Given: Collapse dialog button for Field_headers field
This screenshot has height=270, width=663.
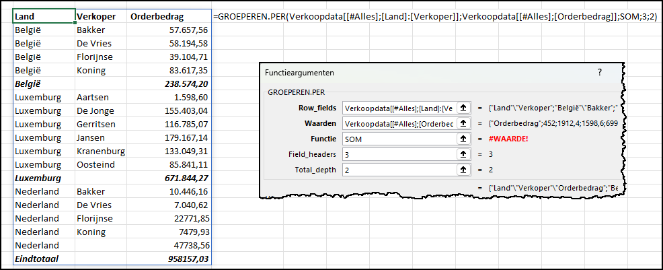Looking at the screenshot, I should [x=463, y=154].
